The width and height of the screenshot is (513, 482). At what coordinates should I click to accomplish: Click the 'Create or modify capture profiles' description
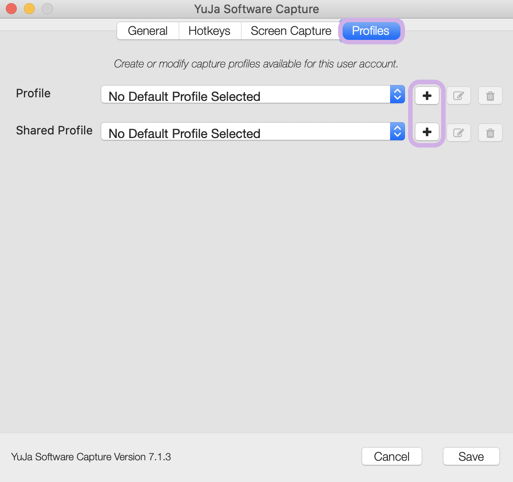(x=256, y=63)
